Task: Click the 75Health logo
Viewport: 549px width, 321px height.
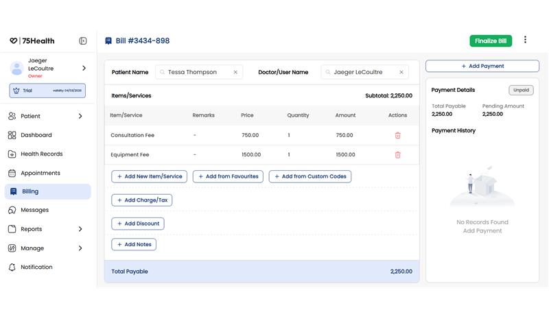Action: [32, 41]
